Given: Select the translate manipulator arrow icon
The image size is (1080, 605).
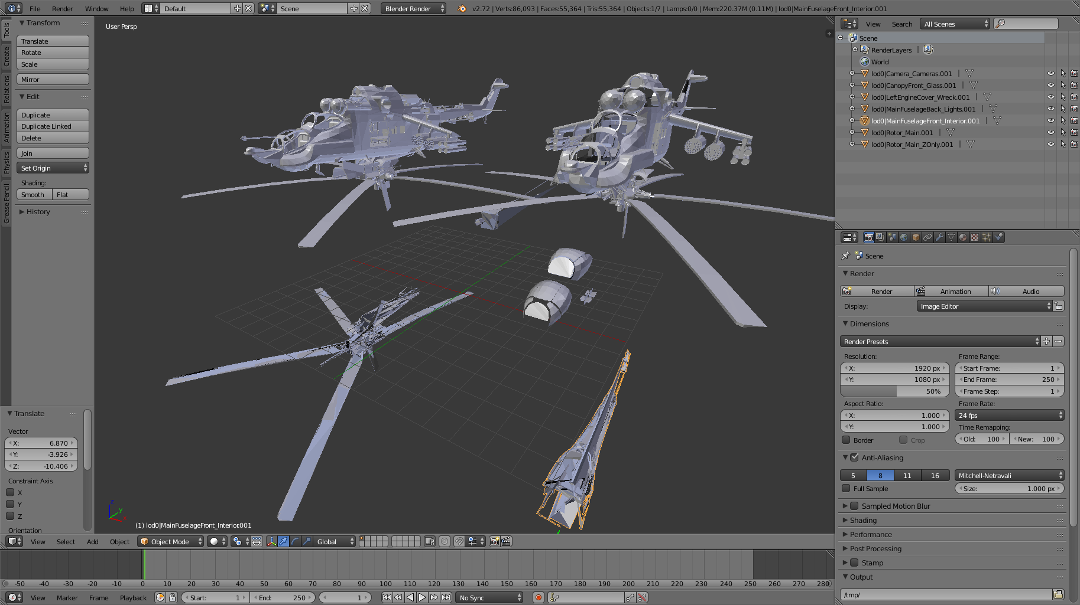Looking at the screenshot, I should (283, 541).
